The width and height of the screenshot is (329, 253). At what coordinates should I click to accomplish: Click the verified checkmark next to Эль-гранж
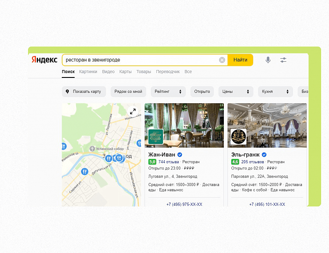click(x=264, y=155)
